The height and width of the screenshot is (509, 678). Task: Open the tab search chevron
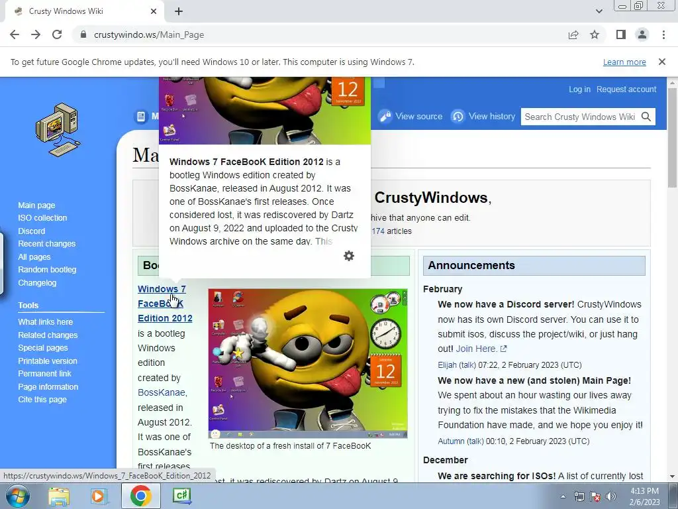599,11
